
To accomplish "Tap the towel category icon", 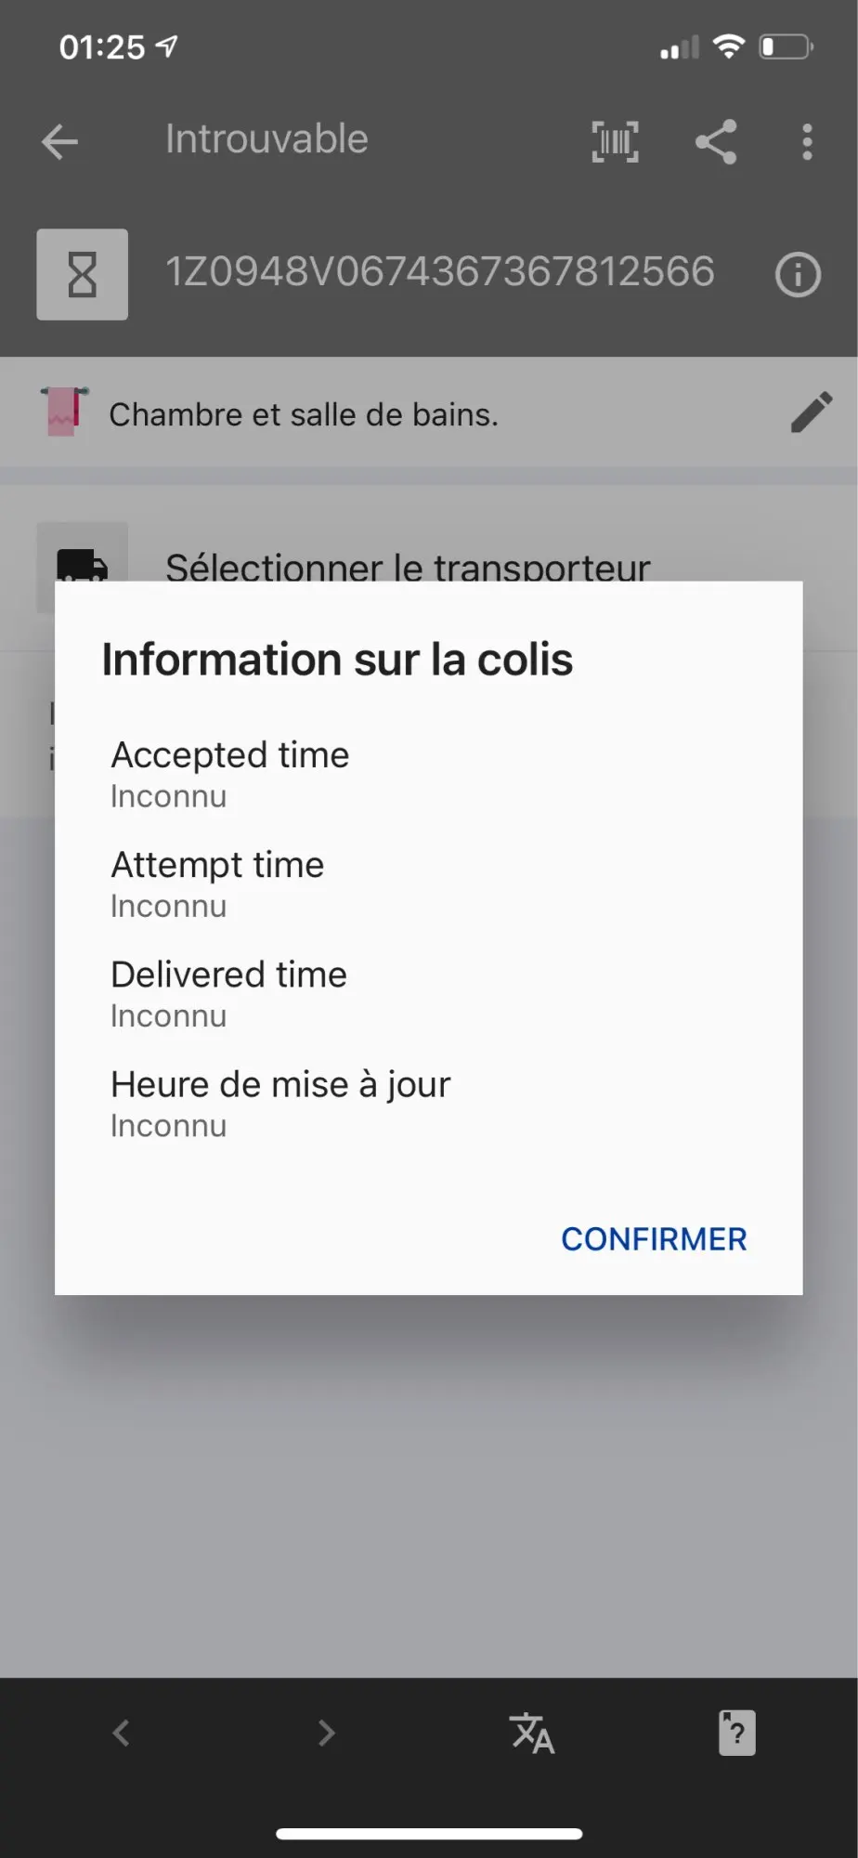I will (x=64, y=412).
